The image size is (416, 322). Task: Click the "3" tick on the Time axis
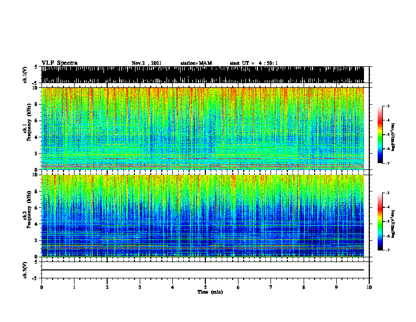point(140,287)
